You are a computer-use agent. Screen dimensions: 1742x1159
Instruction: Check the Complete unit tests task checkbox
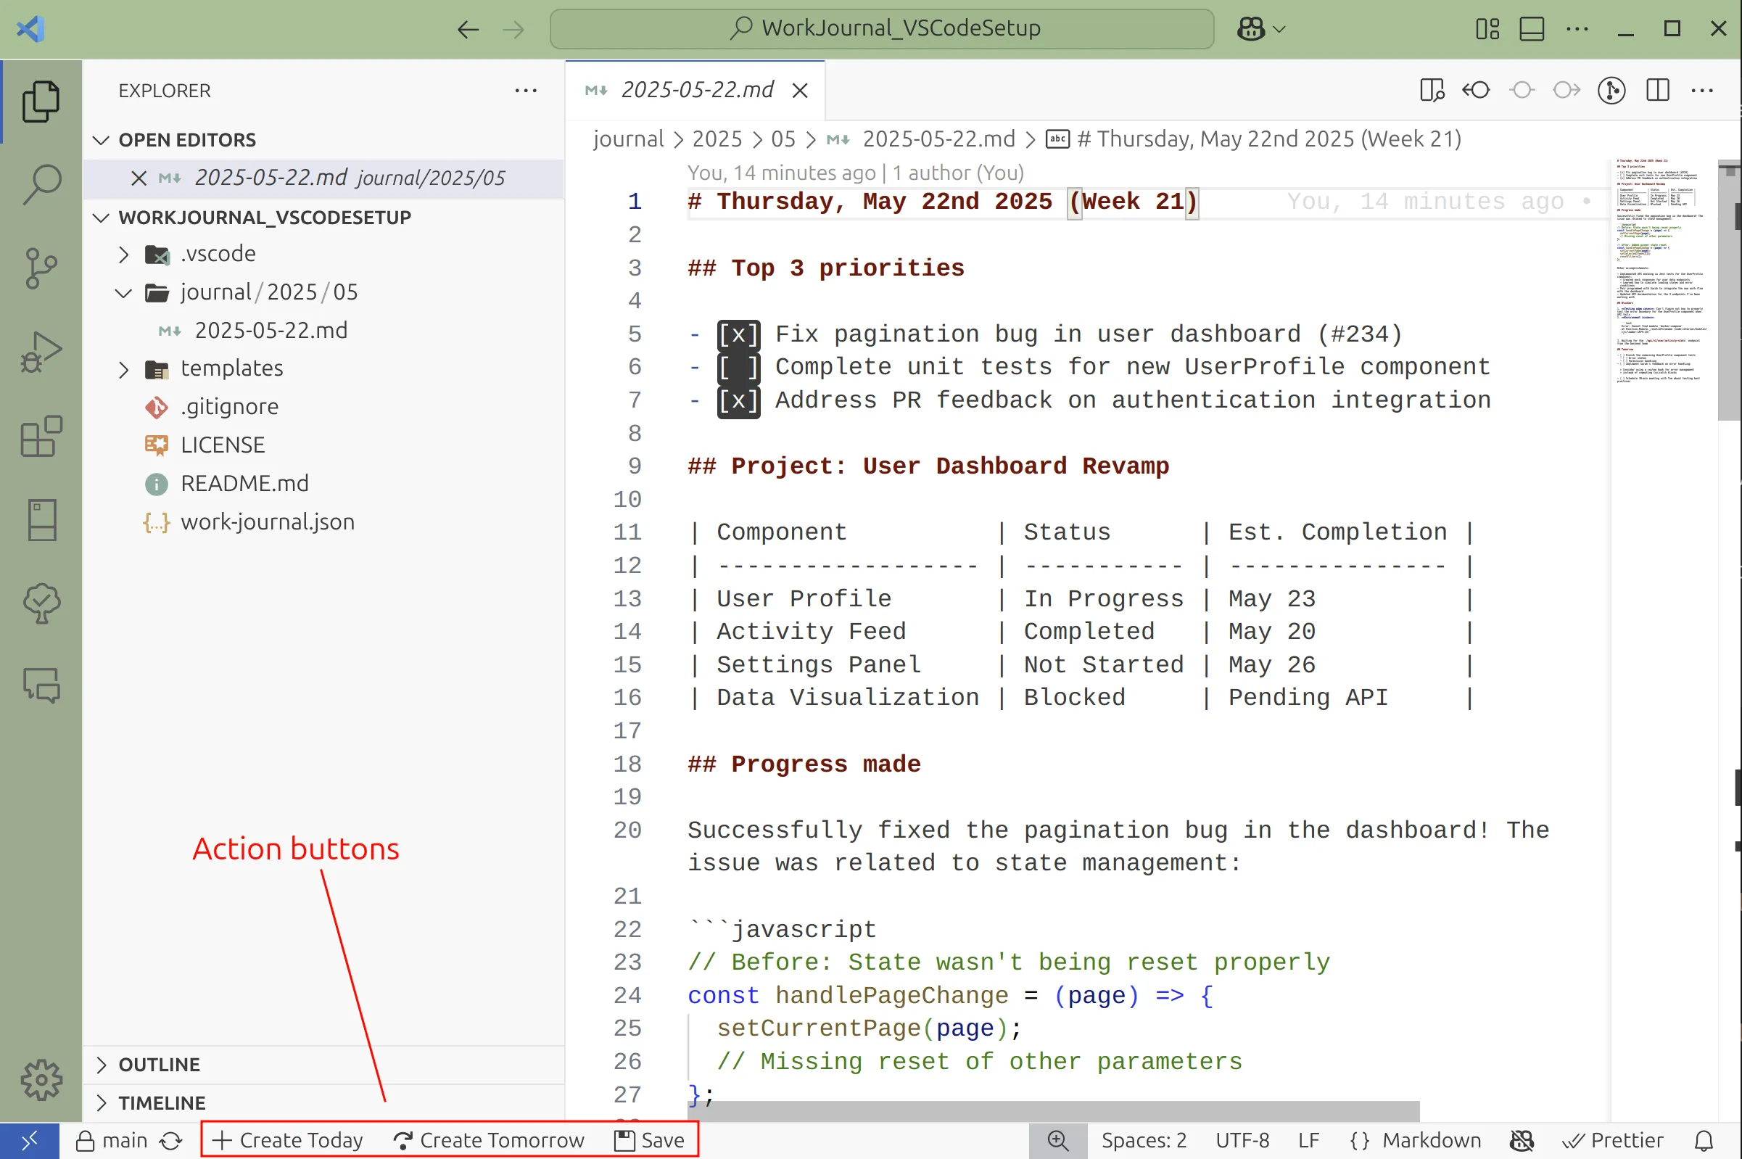(x=738, y=368)
